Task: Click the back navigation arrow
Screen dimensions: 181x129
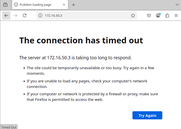Action: [6, 15]
